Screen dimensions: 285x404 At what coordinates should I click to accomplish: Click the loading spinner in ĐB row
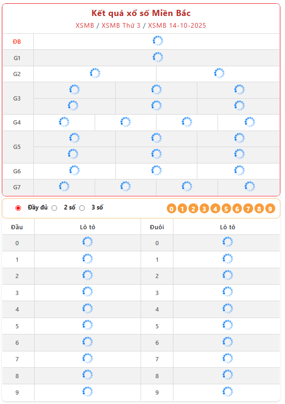click(158, 41)
